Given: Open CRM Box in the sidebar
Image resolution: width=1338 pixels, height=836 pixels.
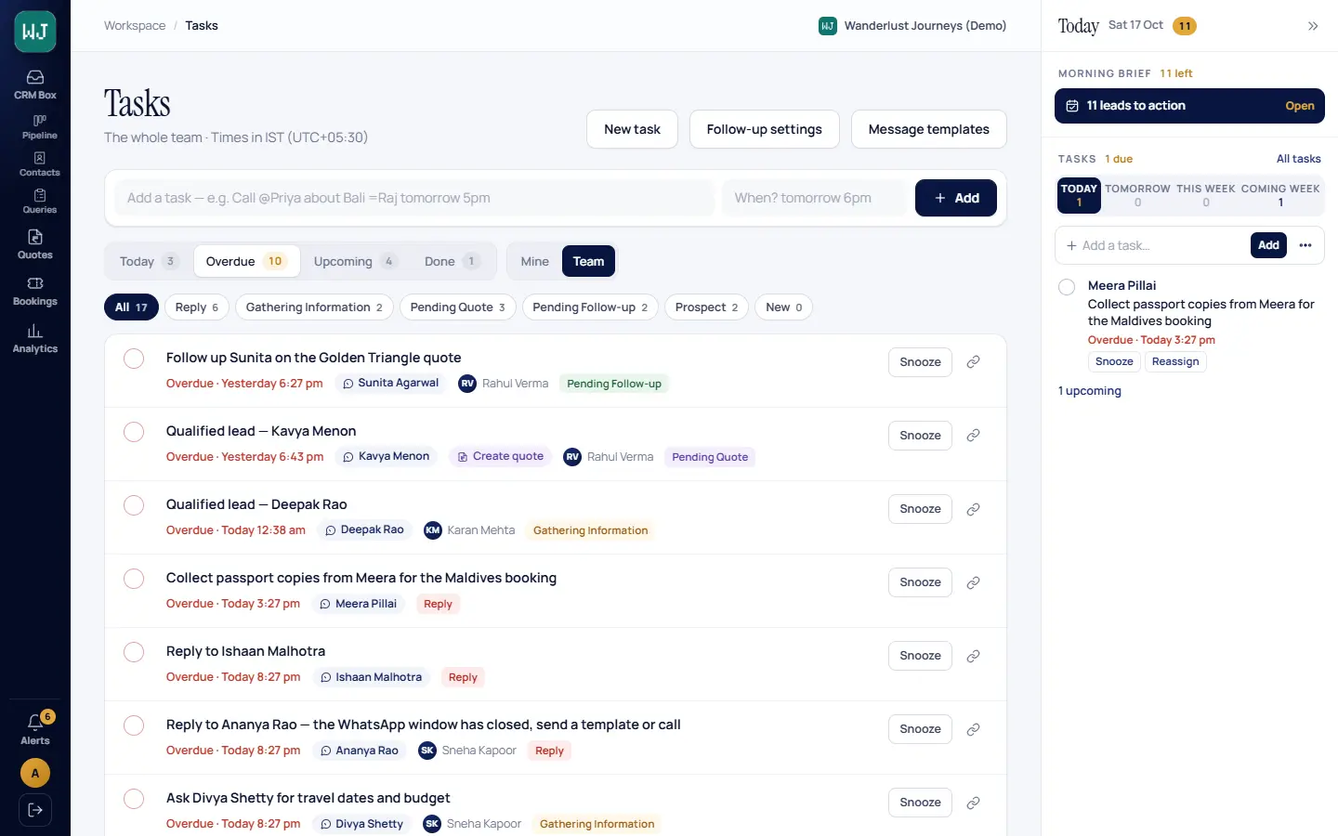Looking at the screenshot, I should [35, 85].
